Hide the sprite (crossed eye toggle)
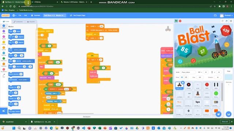234x131 pixels. pos(186,77)
